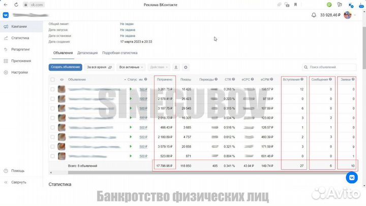
Task: Edit 500 ₽ limit in row with 20 858 shows
Action: pyautogui.click(x=143, y=146)
